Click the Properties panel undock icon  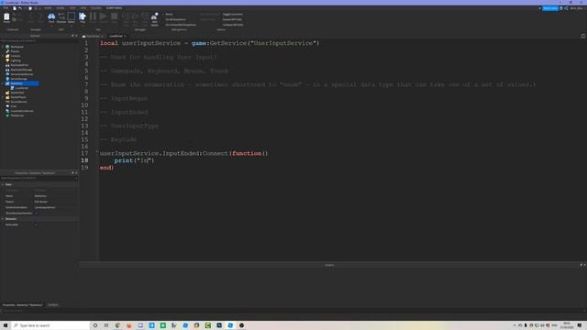tap(72, 173)
